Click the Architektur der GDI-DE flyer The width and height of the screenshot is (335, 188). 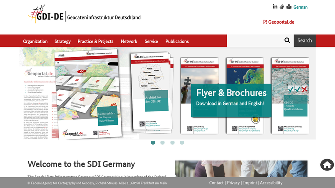point(152,93)
